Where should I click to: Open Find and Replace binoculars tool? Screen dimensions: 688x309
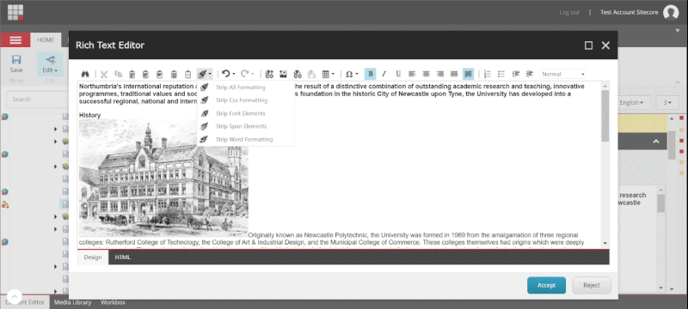[x=85, y=74]
